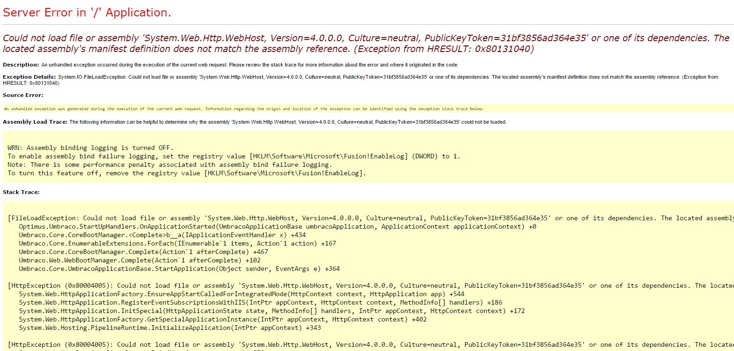Click the "An unhandled exception was generated" source error text

point(244,109)
